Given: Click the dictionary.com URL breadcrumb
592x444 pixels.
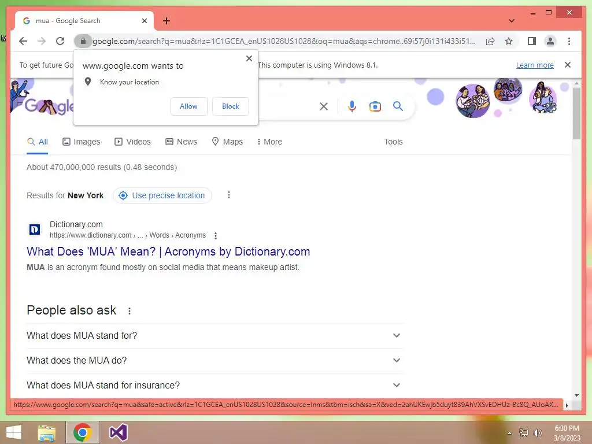Looking at the screenshot, I should (128, 235).
